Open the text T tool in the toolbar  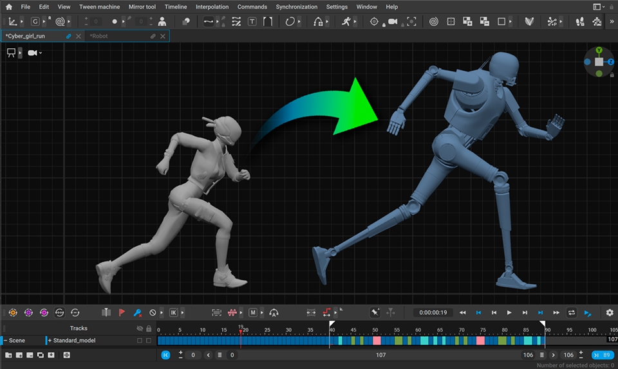point(252,22)
